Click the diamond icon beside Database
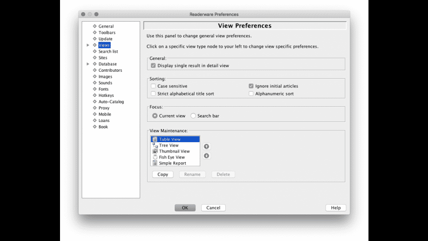The width and height of the screenshot is (428, 241). [x=95, y=64]
